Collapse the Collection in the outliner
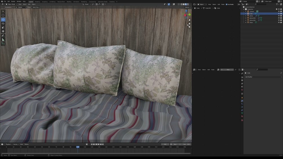283x159 pixels. click(x=244, y=9)
